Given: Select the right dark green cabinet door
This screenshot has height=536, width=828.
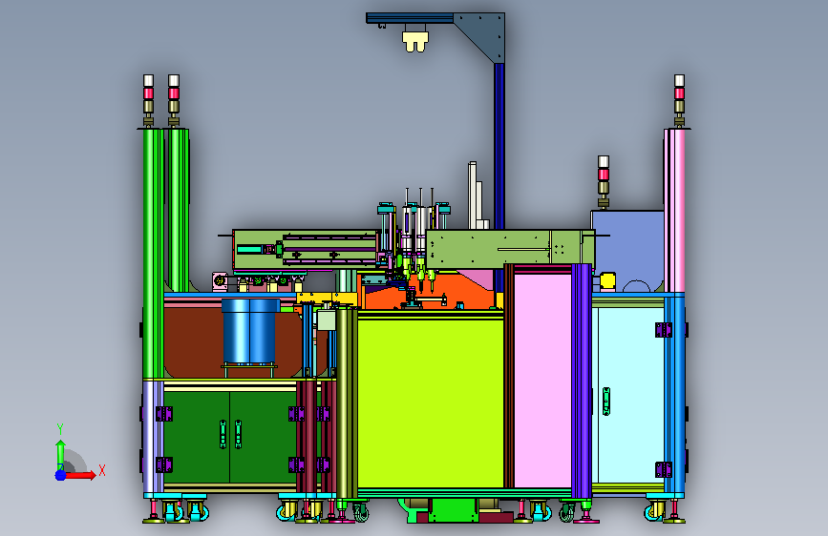Looking at the screenshot, I should [x=263, y=437].
